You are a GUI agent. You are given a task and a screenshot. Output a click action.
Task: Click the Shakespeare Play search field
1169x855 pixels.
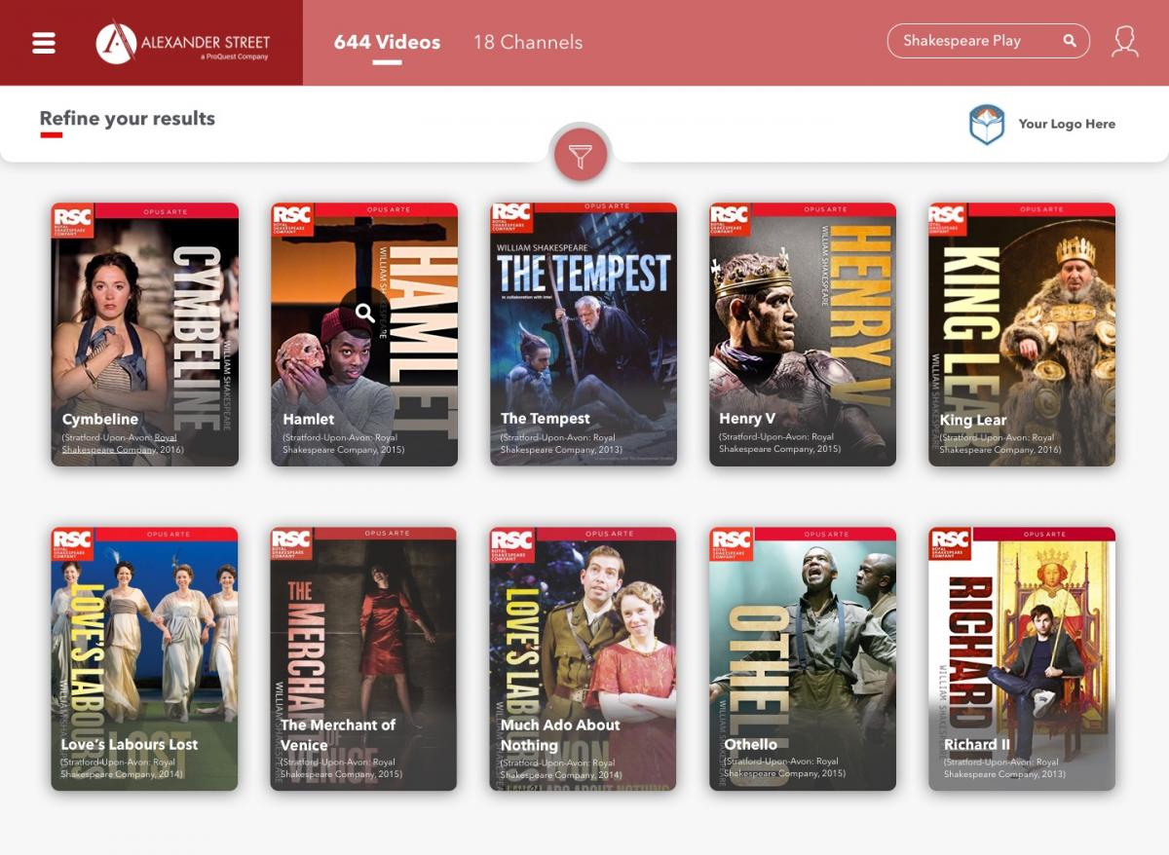[974, 41]
